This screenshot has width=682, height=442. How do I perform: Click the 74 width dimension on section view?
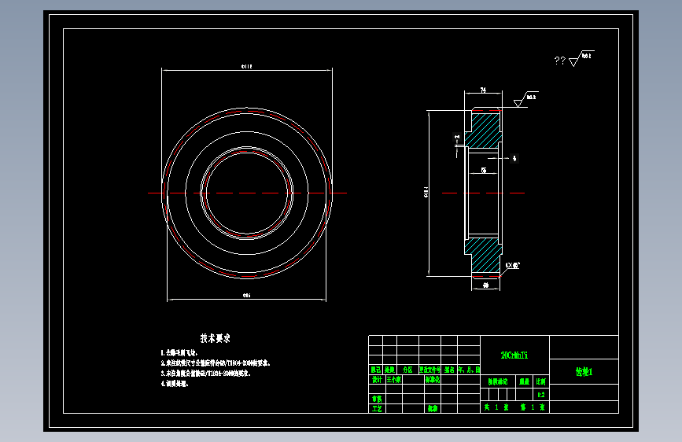click(483, 90)
